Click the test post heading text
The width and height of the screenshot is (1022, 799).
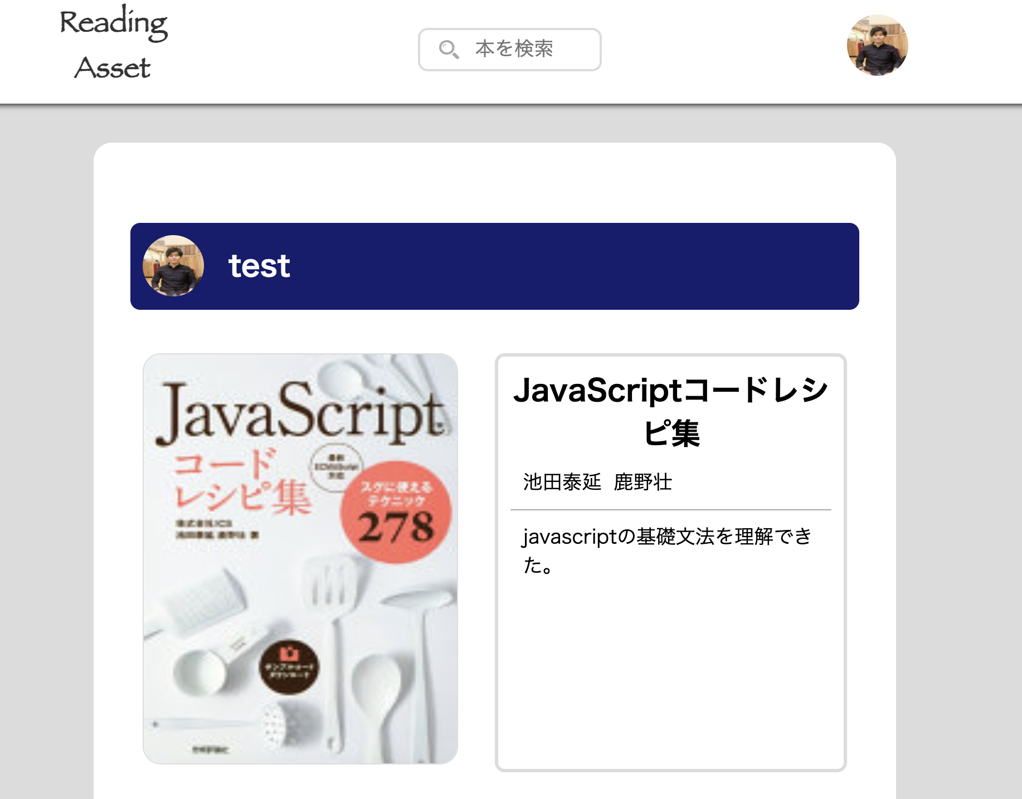(260, 267)
